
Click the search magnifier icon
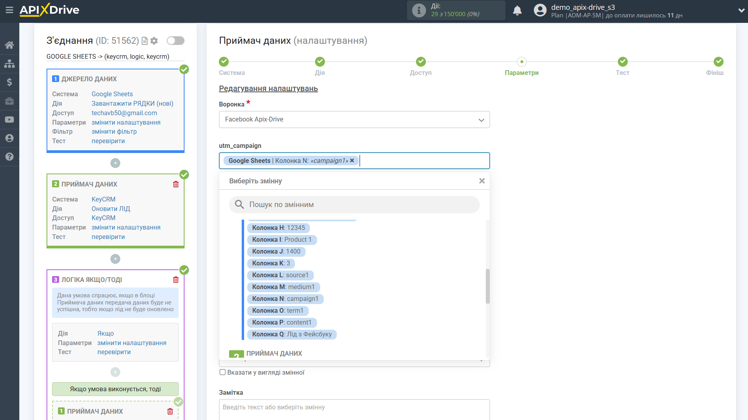click(x=239, y=204)
